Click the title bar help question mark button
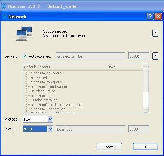Viewport: 164px width, 156px height. click(x=150, y=17)
